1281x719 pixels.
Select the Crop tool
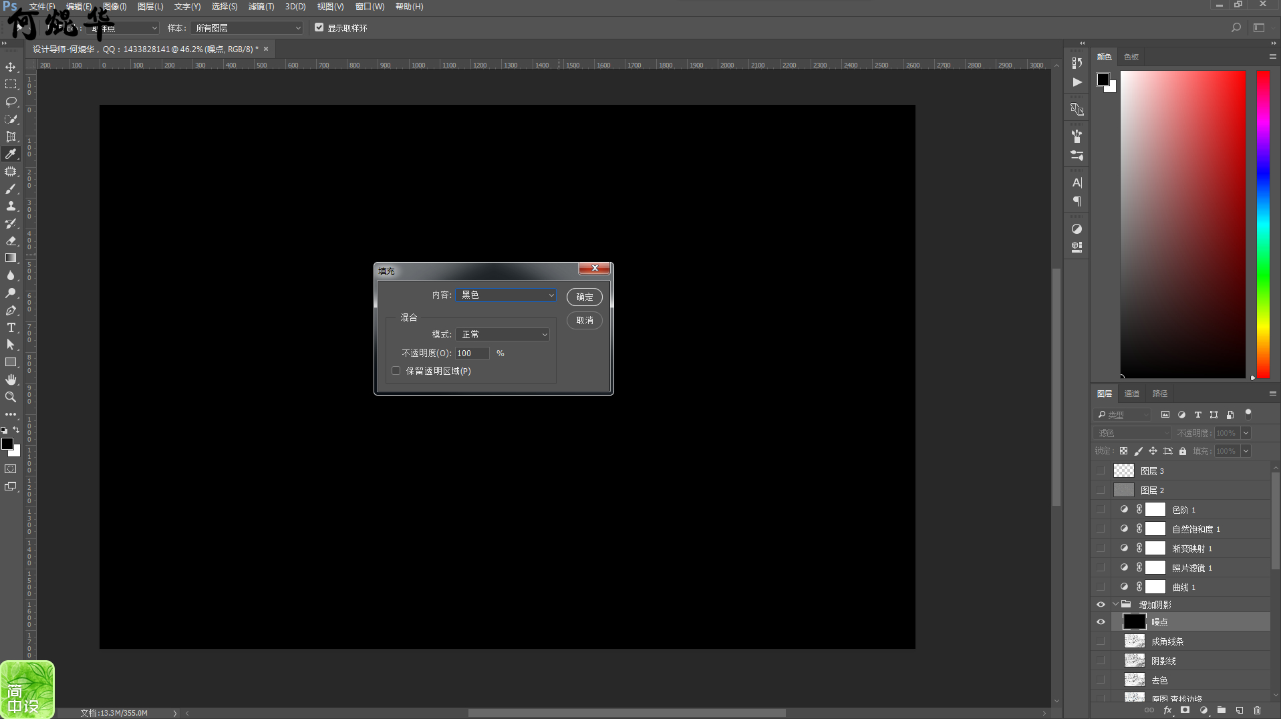pos(11,137)
